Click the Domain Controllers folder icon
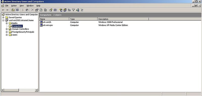This screenshot has height=96, width=202. (x=10, y=29)
